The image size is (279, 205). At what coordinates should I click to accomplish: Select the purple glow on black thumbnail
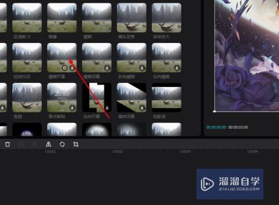[x=27, y=129]
